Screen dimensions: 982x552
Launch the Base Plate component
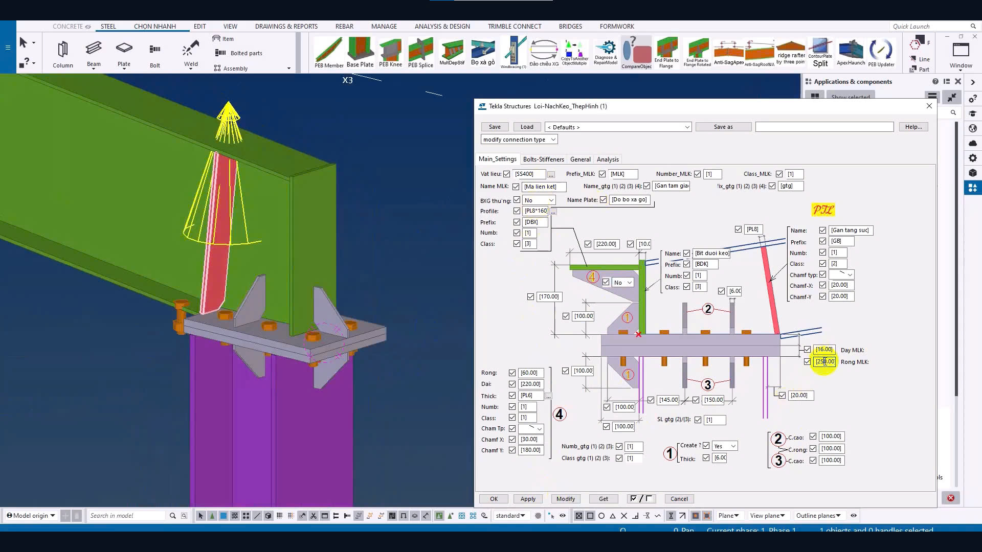tap(360, 53)
